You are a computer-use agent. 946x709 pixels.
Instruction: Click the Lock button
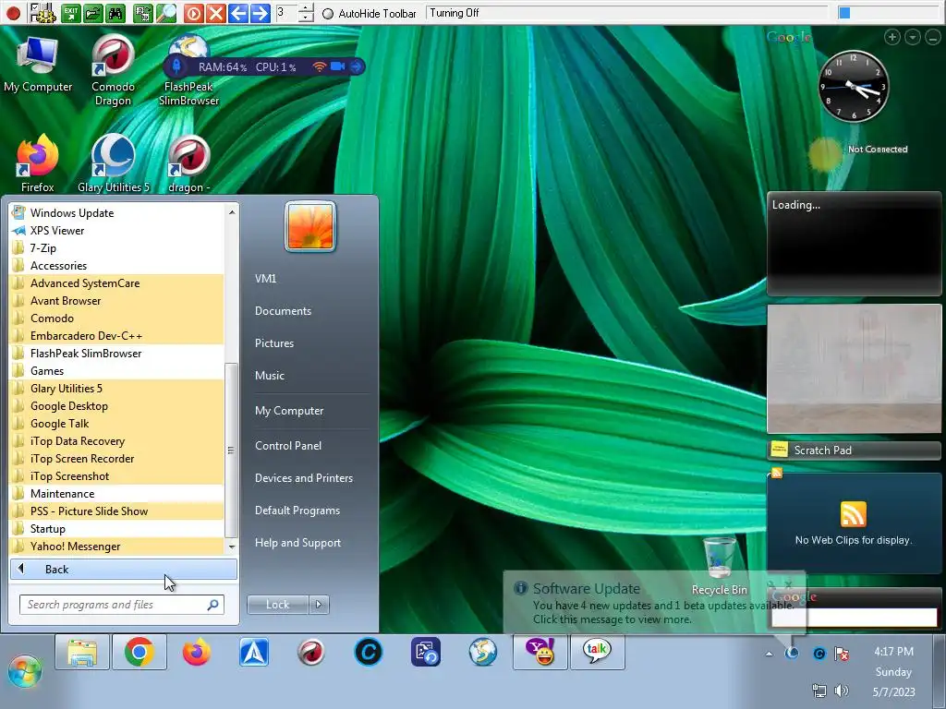(x=277, y=605)
